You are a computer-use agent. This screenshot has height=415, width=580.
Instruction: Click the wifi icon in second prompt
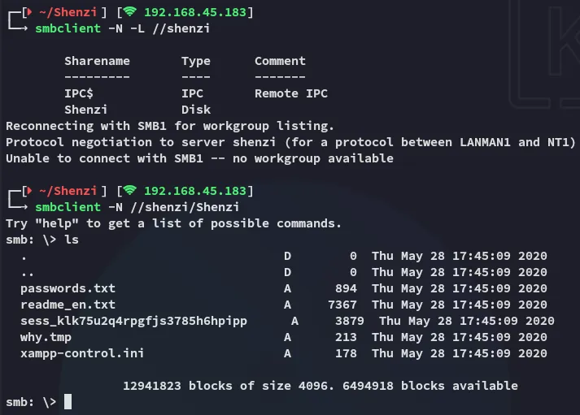[130, 190]
